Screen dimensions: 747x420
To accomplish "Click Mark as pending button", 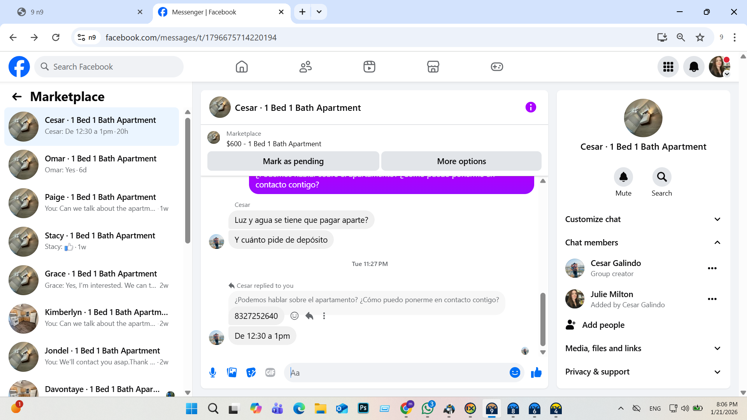I will (x=293, y=161).
